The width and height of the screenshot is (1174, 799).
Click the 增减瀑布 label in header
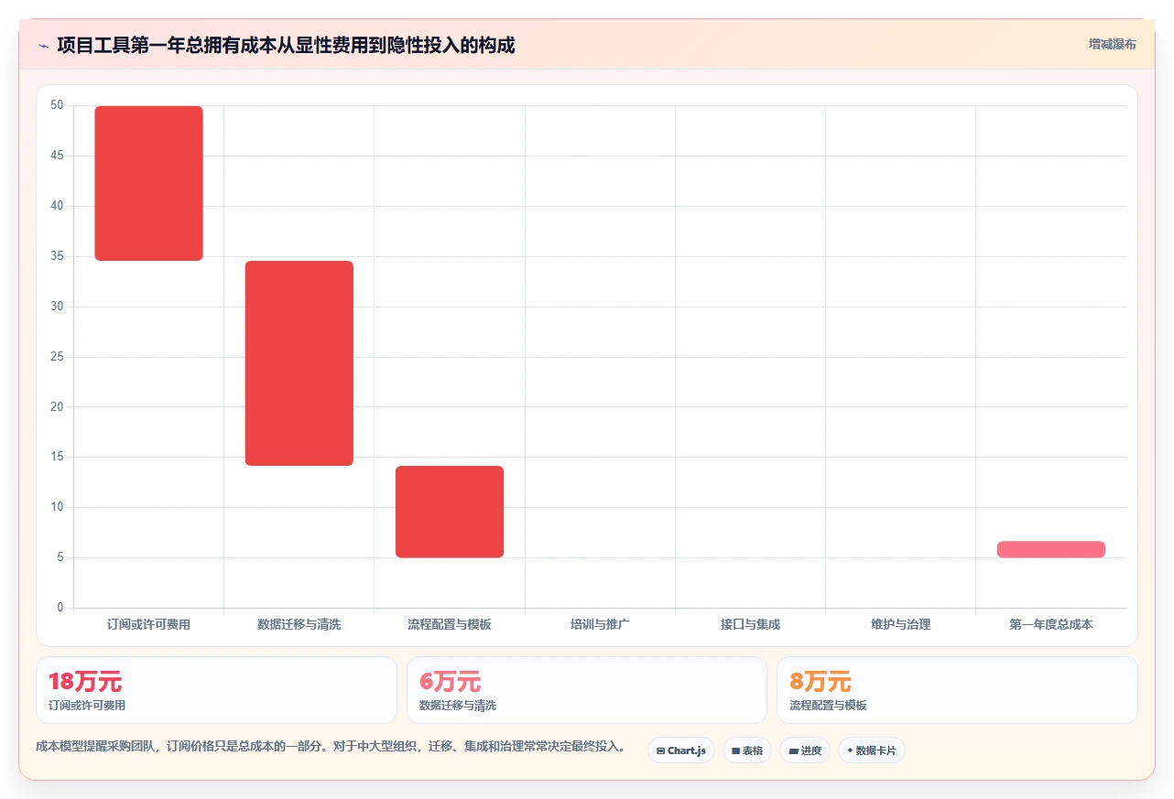pos(1112,44)
